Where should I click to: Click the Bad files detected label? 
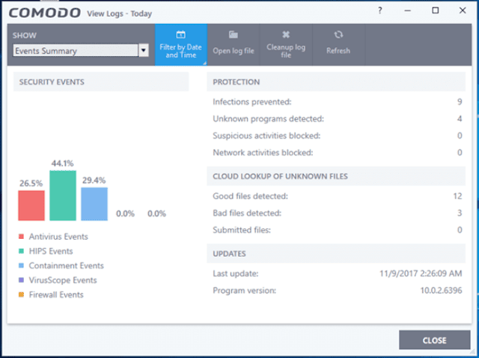coord(247,213)
